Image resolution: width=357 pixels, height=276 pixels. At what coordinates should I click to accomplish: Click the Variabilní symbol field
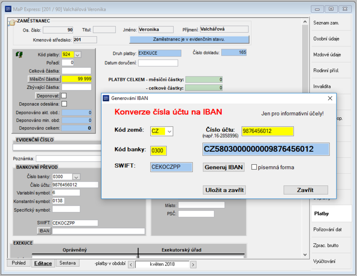click(x=66, y=193)
